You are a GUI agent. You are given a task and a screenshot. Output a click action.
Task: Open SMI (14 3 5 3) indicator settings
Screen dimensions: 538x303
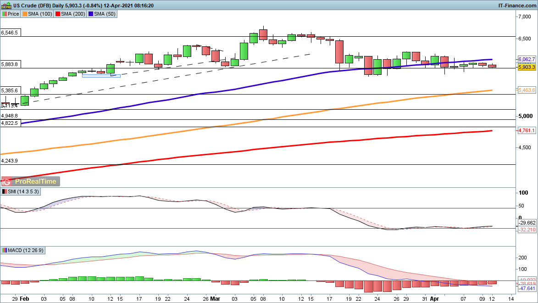(x=23, y=191)
